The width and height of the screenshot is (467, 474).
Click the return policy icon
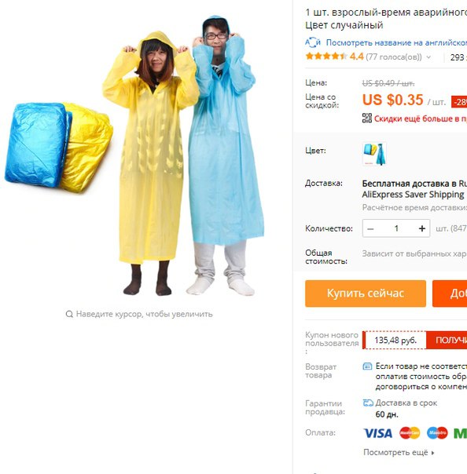point(367,366)
